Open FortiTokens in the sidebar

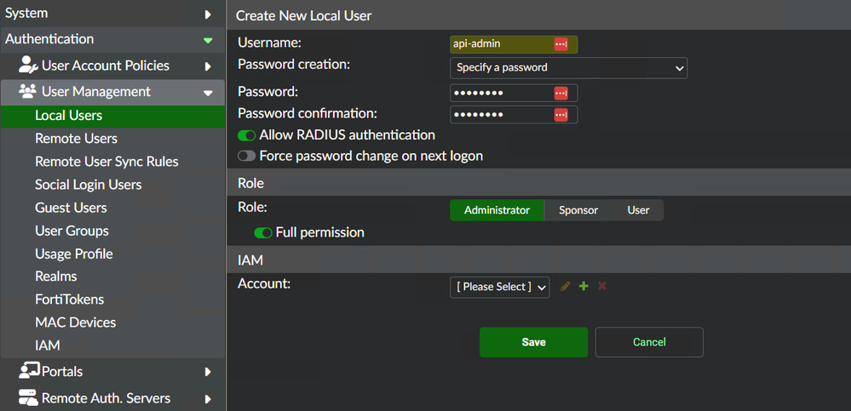click(x=69, y=300)
